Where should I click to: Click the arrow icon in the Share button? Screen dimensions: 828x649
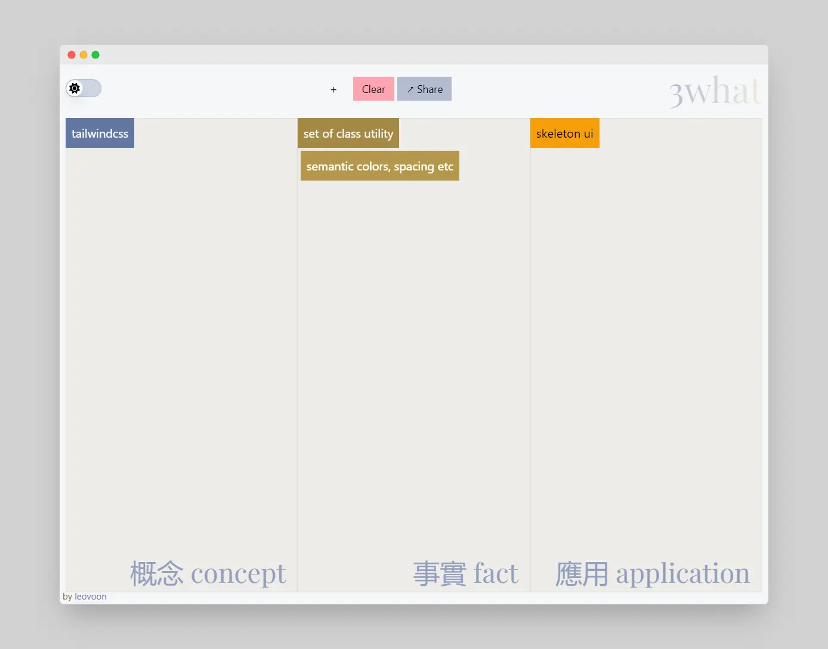click(410, 89)
